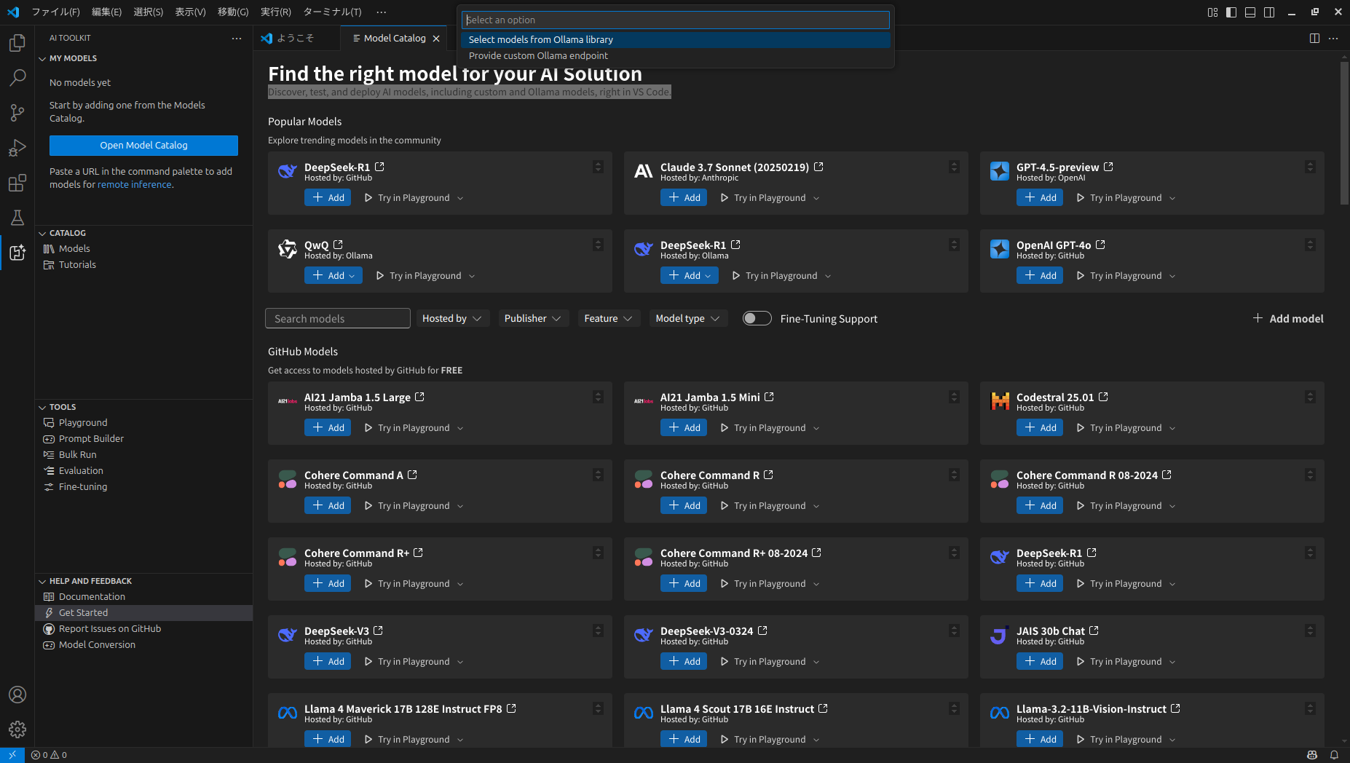Screen dimensions: 1350x763
Task: Open the ファイル(F) menu
Action: (55, 12)
